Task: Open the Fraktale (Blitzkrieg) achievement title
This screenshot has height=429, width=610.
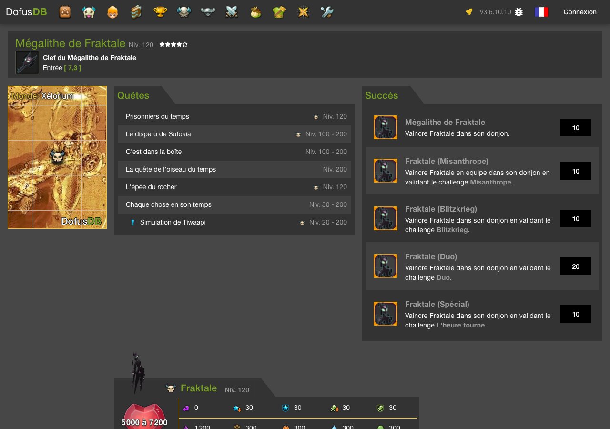Action: click(x=441, y=209)
